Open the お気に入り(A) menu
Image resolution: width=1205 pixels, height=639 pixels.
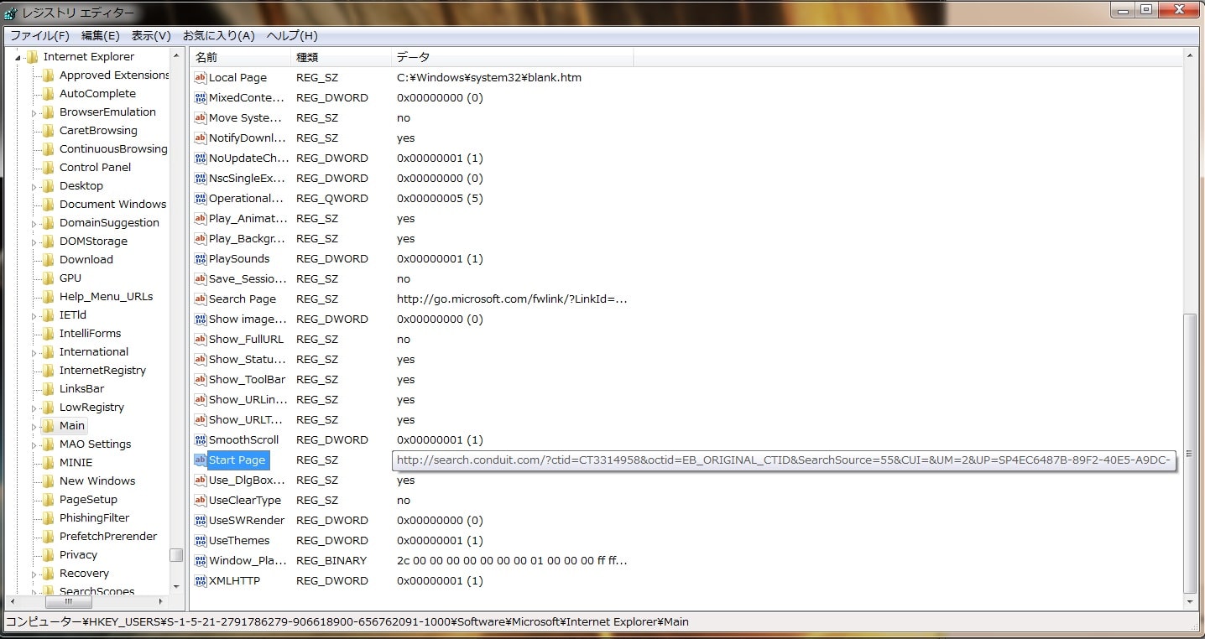[x=219, y=35]
